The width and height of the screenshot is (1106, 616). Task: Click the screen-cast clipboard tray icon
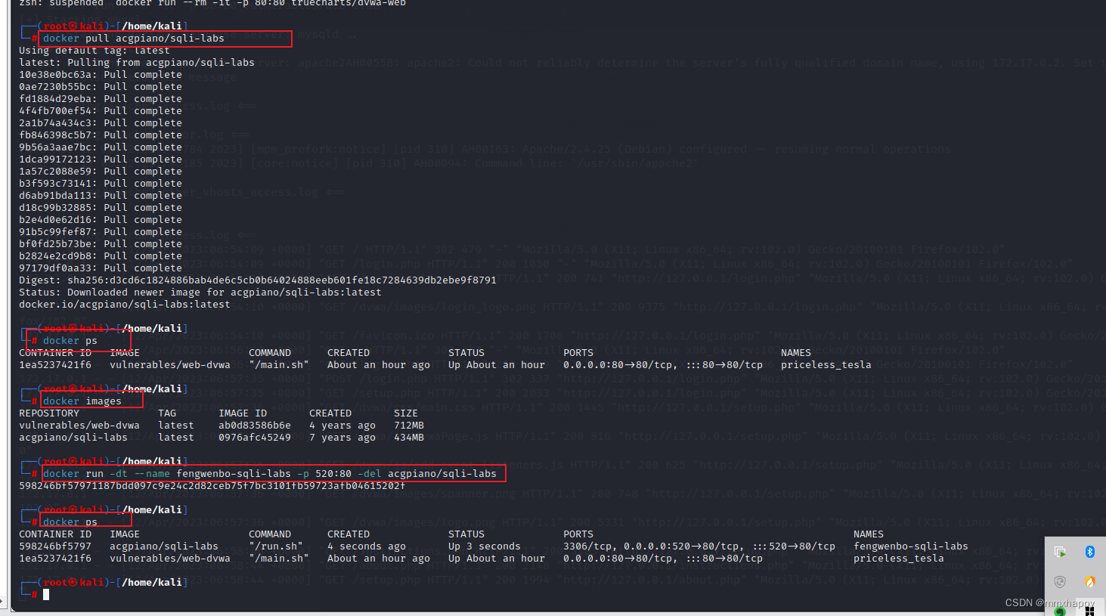point(1060,551)
